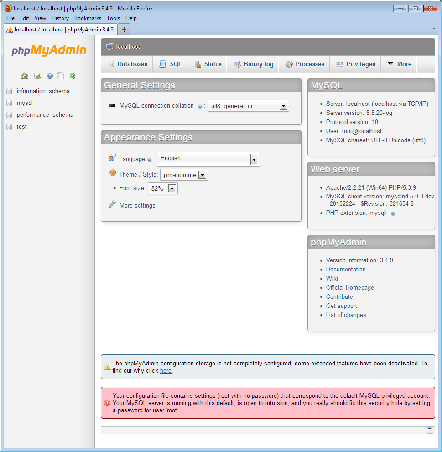Click the phpMyAdmin logo
This screenshot has width=442, height=452.
tap(49, 50)
